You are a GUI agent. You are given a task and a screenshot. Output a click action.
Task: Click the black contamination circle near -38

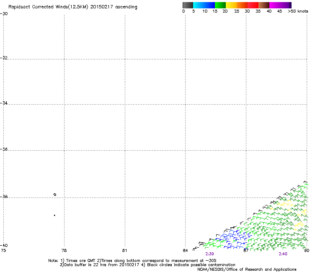(x=55, y=195)
